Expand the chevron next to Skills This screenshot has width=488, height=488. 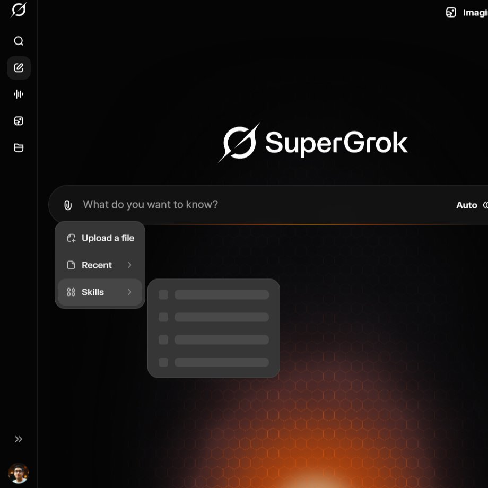[x=129, y=292]
